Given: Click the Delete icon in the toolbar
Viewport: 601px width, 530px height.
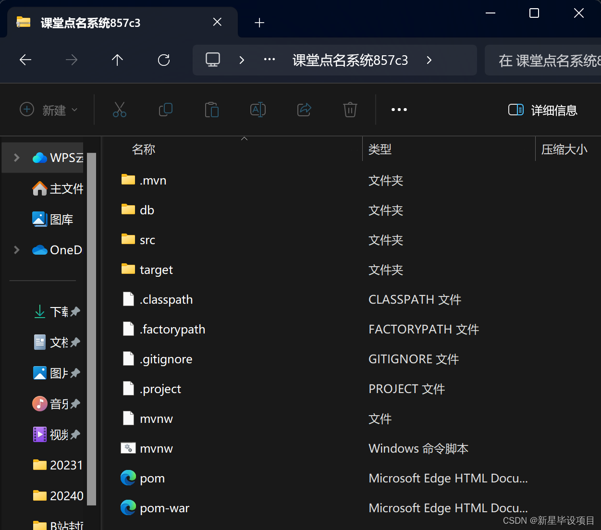Looking at the screenshot, I should click(350, 110).
